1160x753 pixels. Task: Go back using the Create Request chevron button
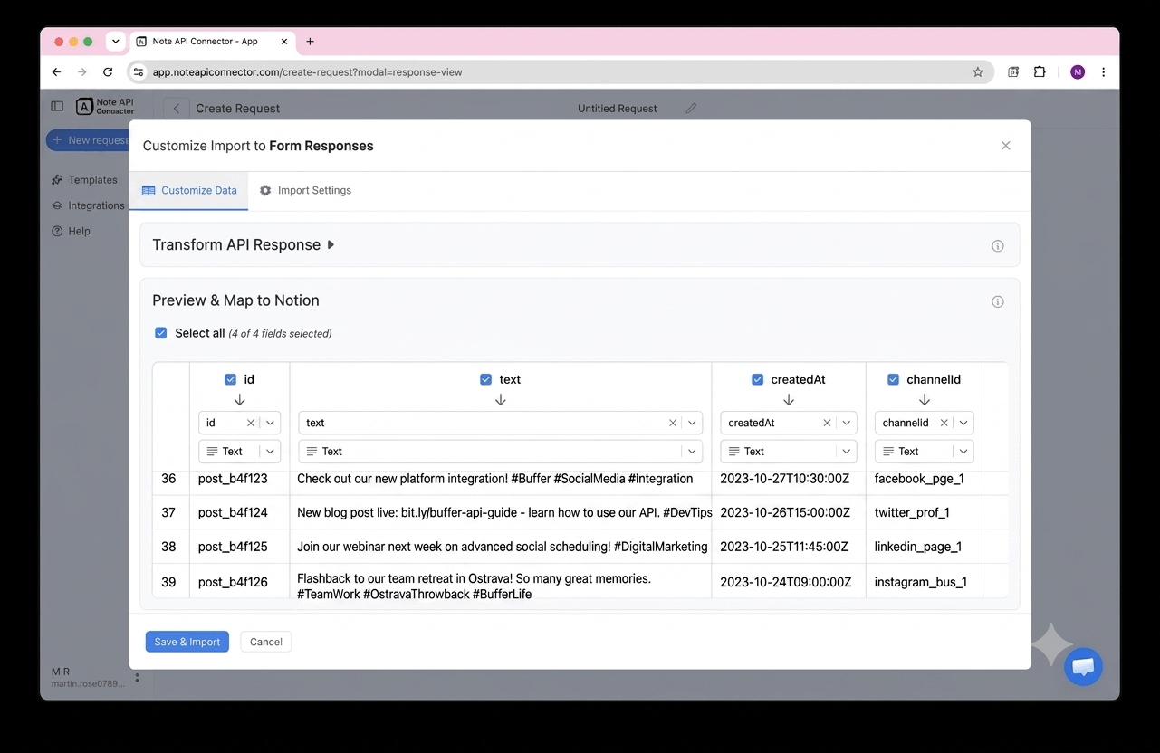[x=177, y=109]
